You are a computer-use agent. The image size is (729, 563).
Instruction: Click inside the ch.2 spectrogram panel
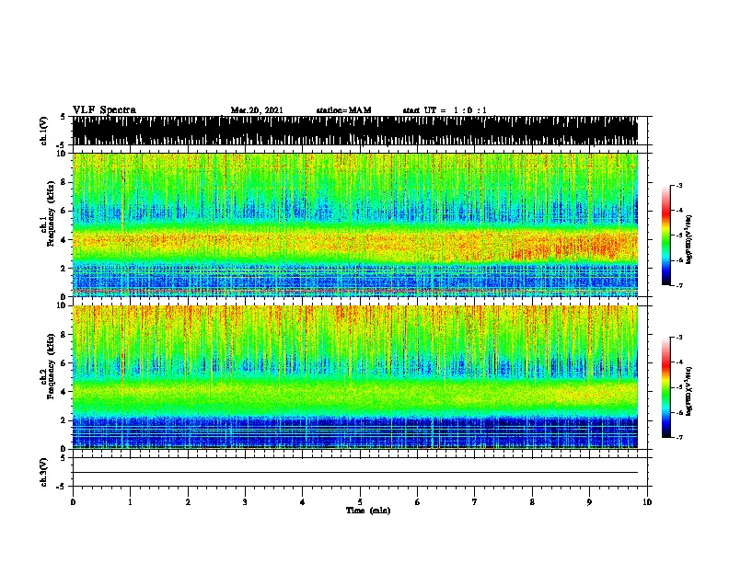[x=355, y=377]
